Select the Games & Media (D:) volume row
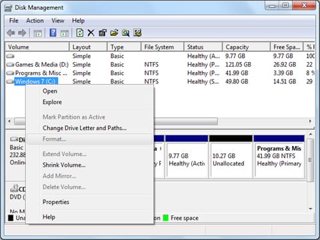 160,65
